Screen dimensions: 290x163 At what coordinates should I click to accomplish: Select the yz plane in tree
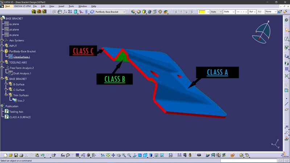click(14, 30)
